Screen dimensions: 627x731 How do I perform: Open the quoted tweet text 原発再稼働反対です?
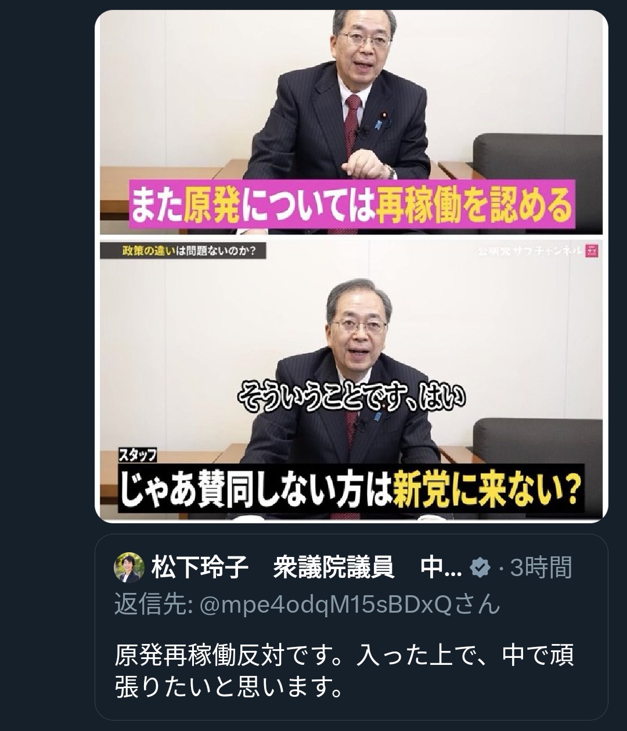(344, 672)
